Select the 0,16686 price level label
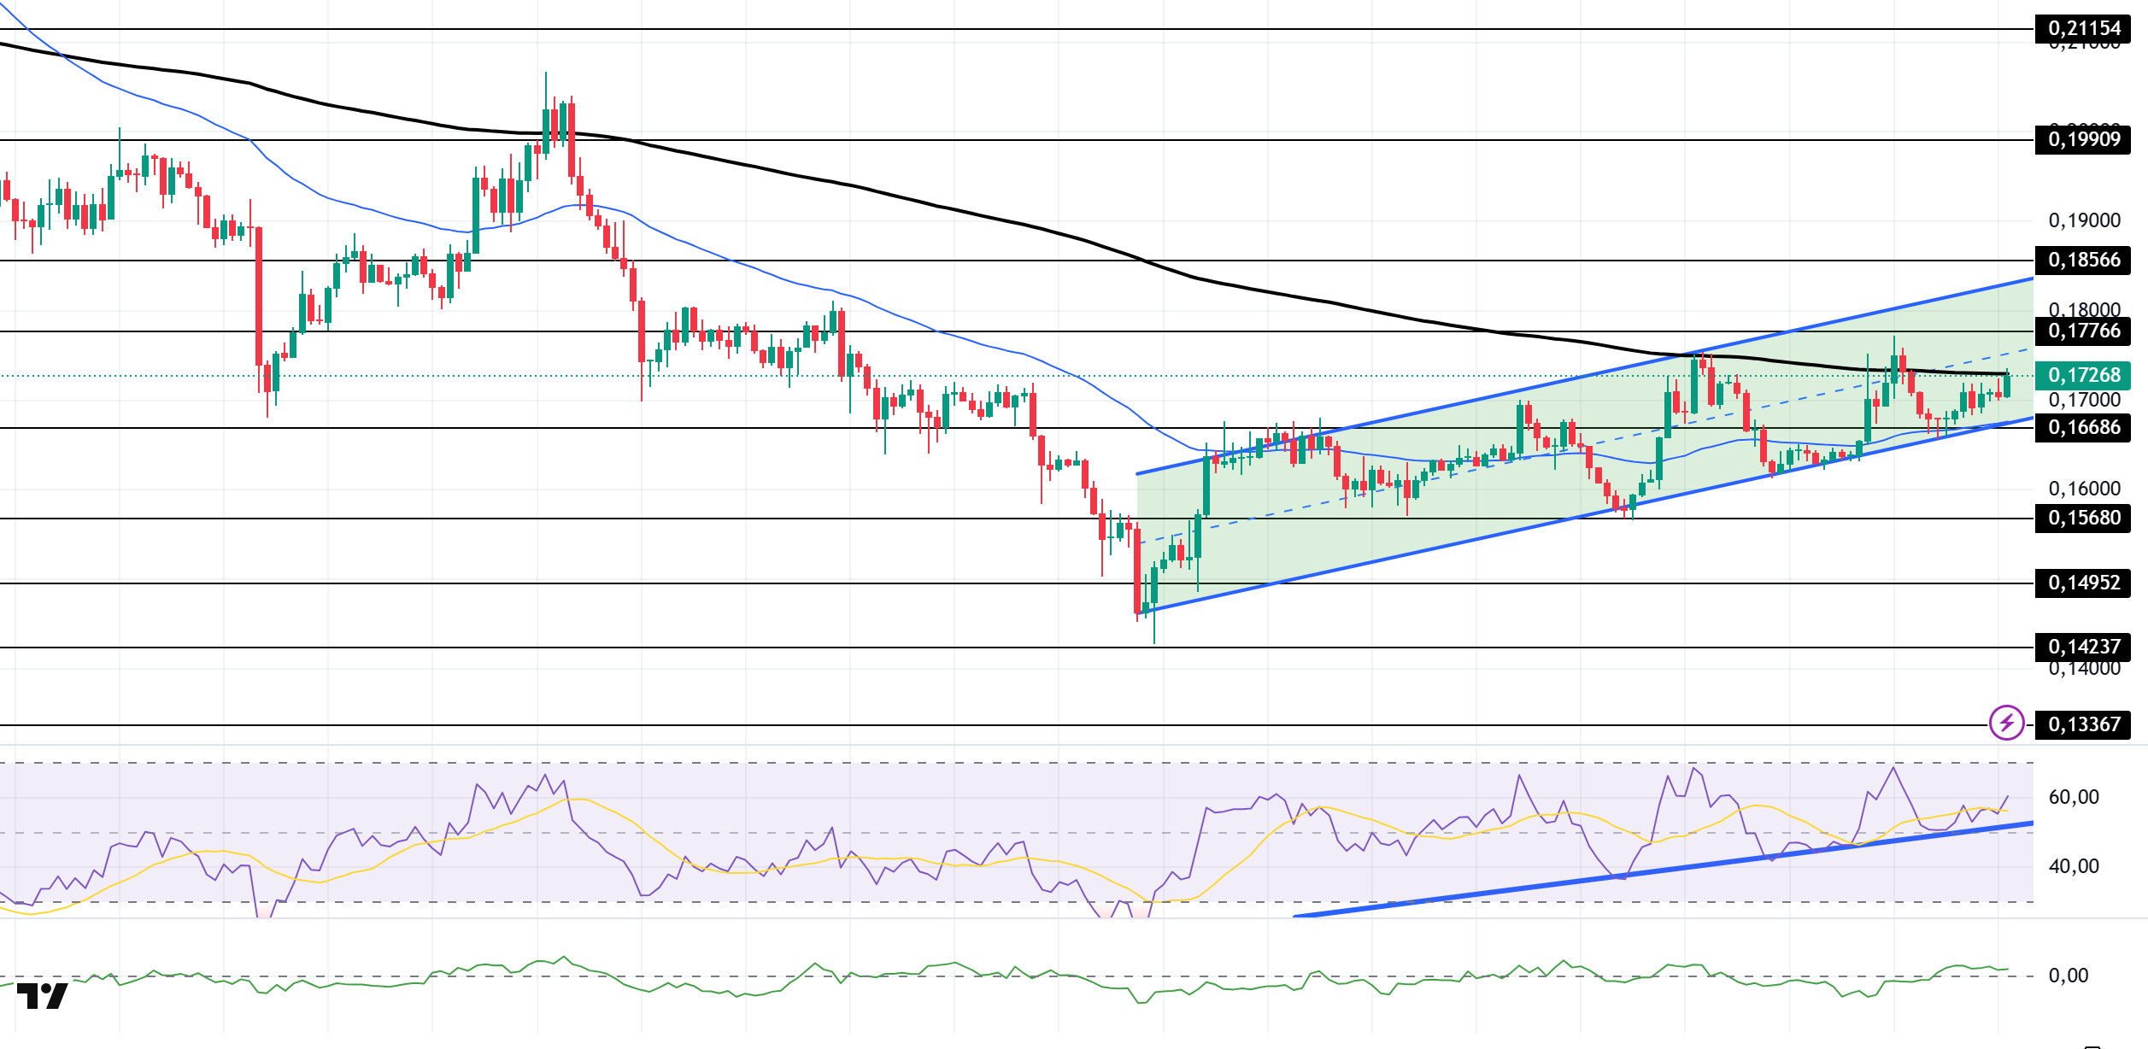 point(2083,428)
